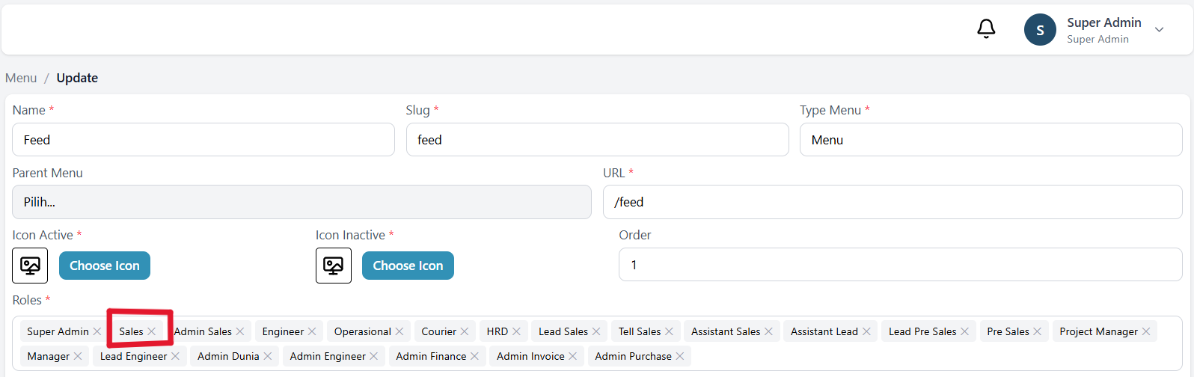
Task: Remove the Engineer role tag
Action: click(312, 331)
